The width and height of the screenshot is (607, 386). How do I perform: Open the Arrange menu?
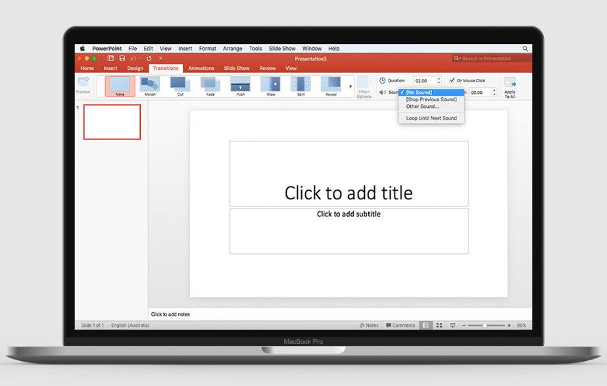click(233, 49)
